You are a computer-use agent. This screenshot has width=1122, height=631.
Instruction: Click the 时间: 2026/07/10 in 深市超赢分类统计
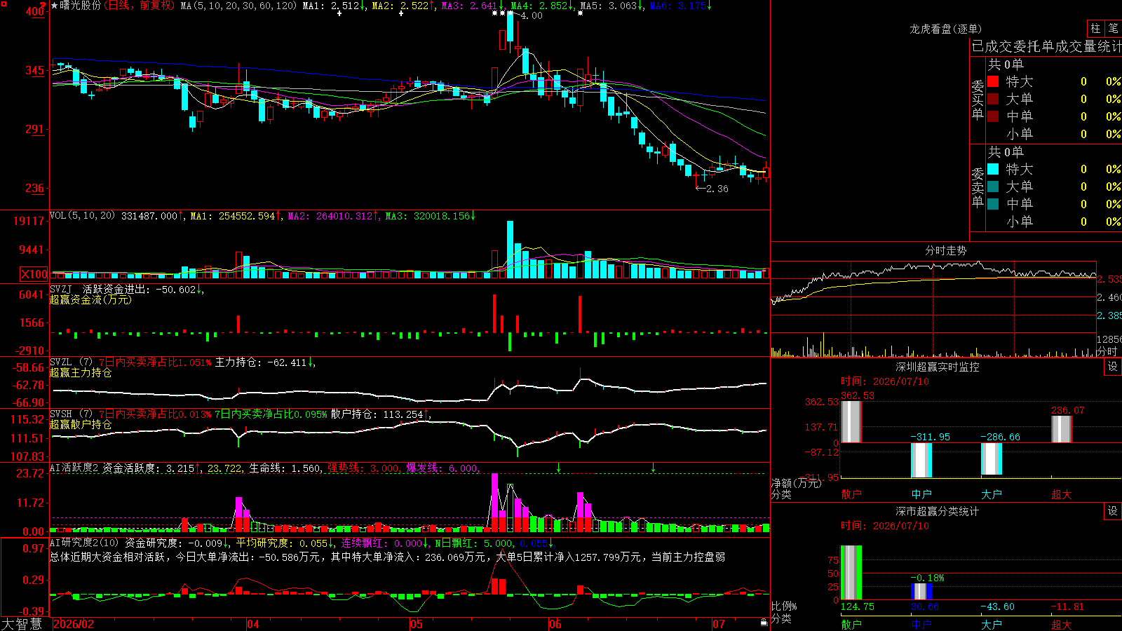pyautogui.click(x=885, y=526)
